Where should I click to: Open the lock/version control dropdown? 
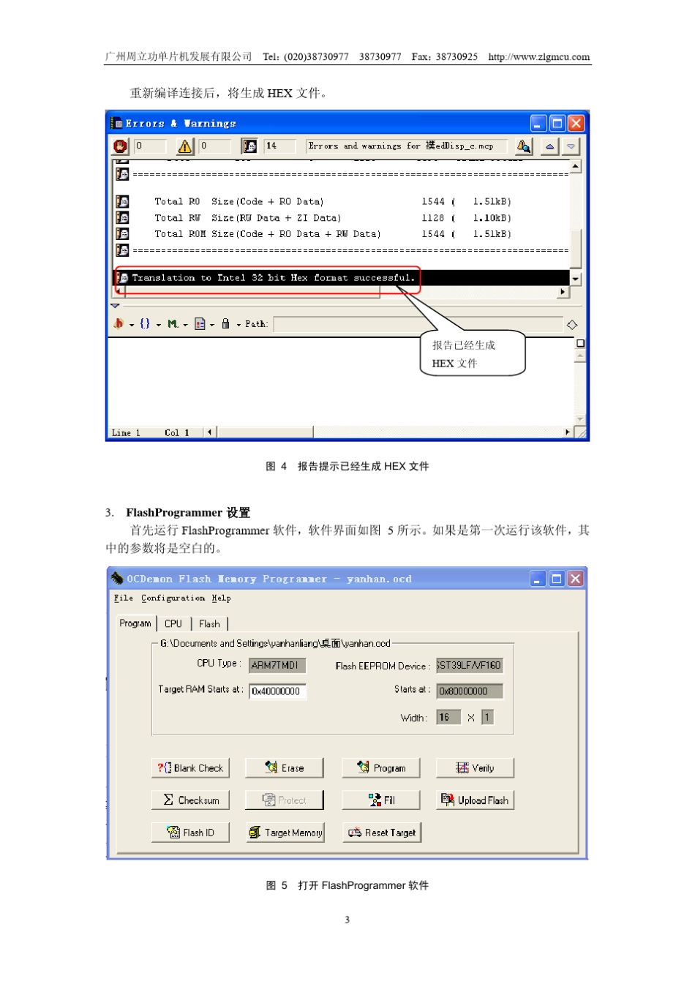tap(230, 324)
